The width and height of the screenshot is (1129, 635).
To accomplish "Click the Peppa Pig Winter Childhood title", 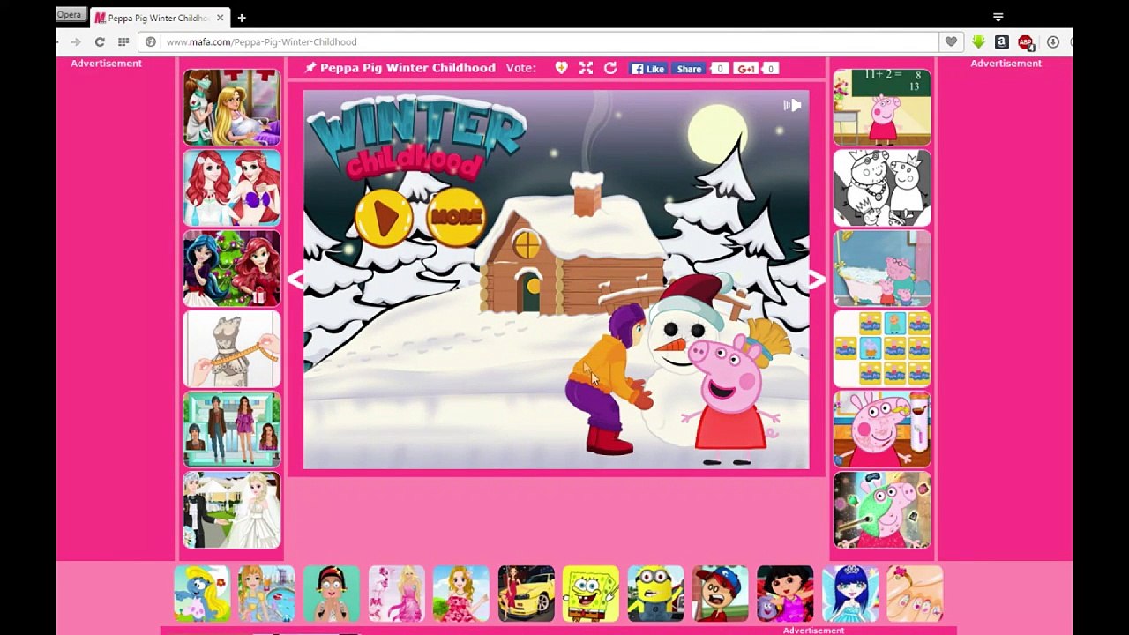I will click(x=407, y=68).
